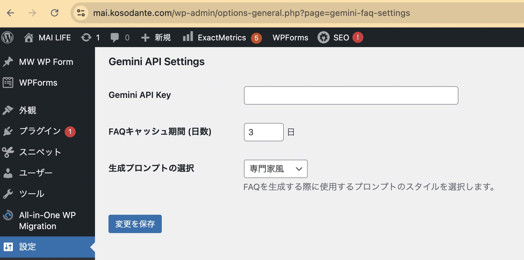Open site information icon in address bar
The height and width of the screenshot is (260, 524).
pos(81,13)
